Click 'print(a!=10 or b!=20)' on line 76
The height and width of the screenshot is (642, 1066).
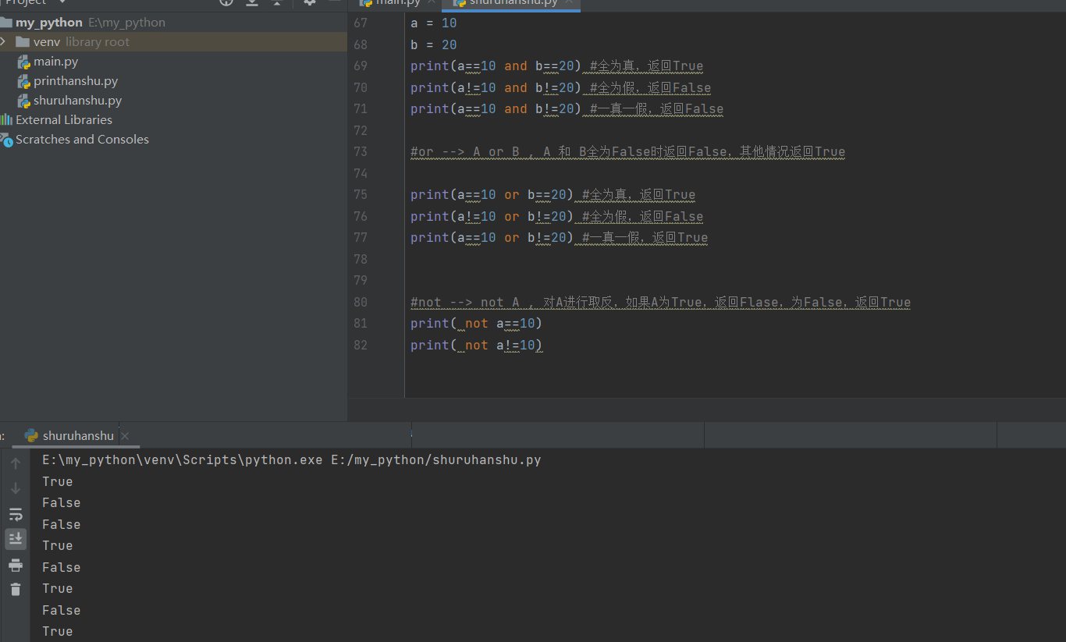point(492,216)
